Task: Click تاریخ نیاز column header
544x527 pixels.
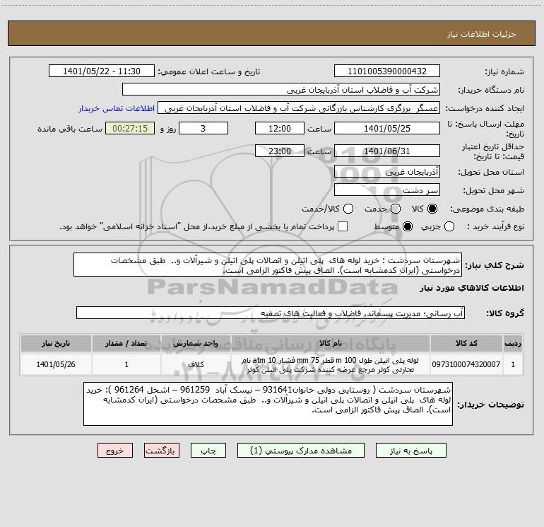Action: [x=56, y=343]
